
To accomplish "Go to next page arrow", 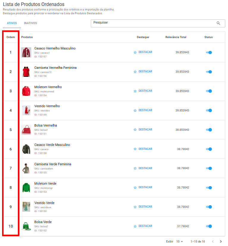I will [x=221, y=242].
